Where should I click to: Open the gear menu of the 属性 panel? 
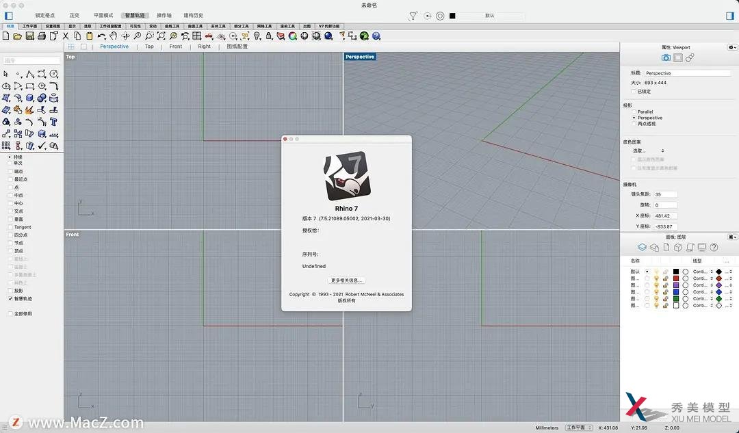732,47
